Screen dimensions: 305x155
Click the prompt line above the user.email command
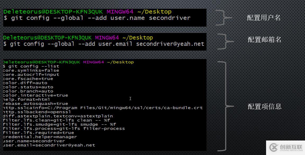click(78, 38)
